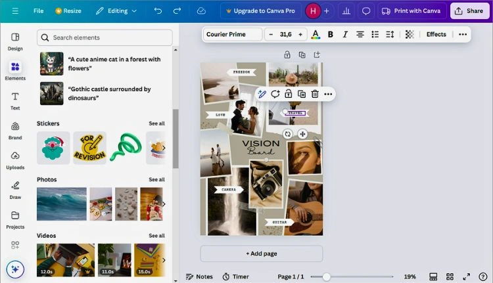Focus the Search elements field
This screenshot has height=283, width=493.
(105, 37)
